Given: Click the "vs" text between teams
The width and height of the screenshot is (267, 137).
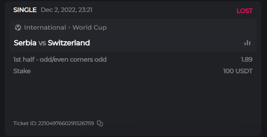Looking at the screenshot, I should coord(42,43).
